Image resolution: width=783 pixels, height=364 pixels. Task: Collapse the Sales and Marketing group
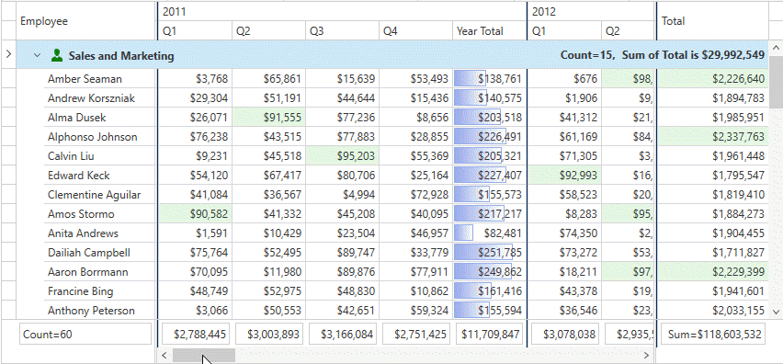point(37,55)
